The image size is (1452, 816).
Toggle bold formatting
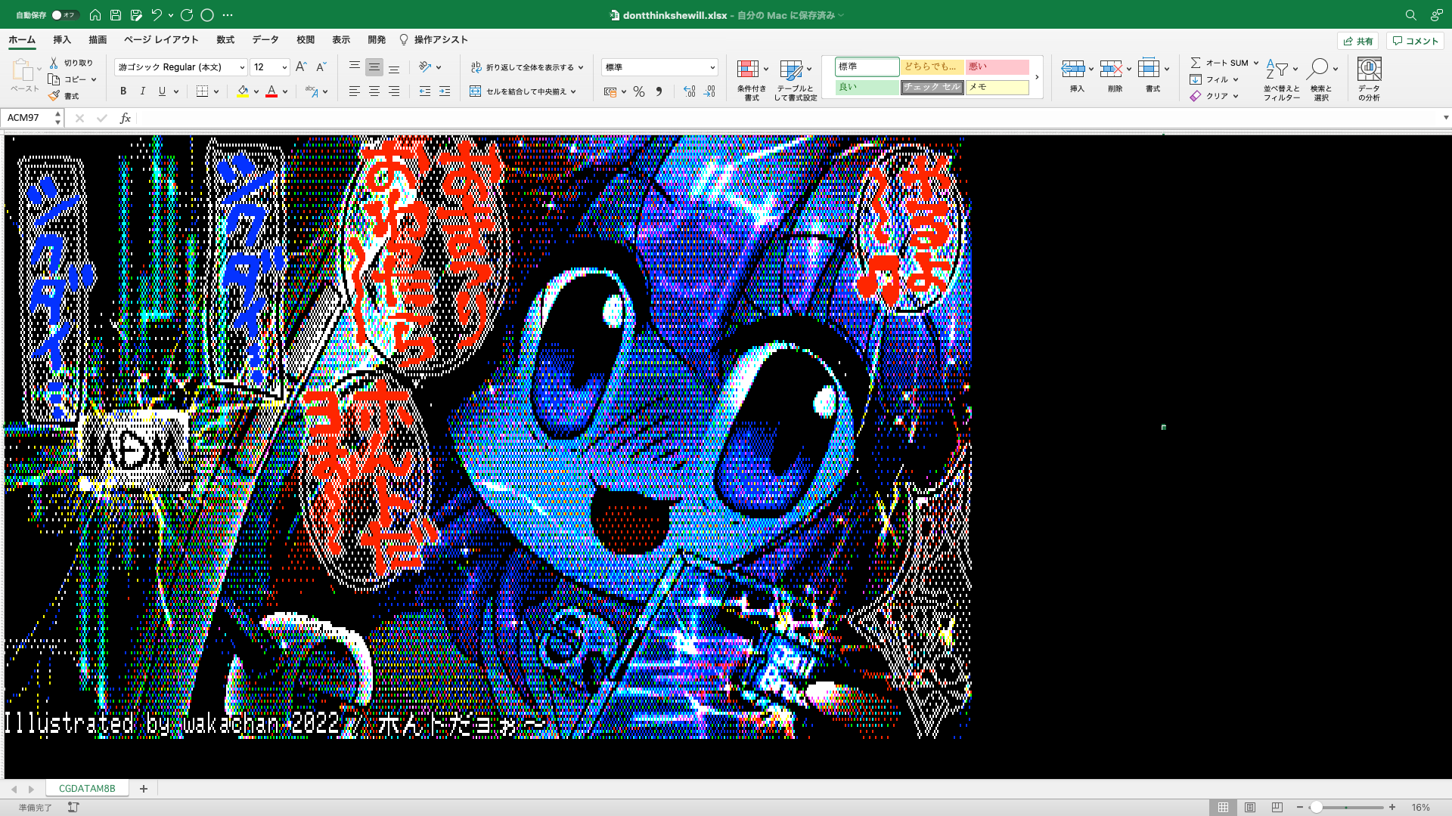(x=123, y=91)
